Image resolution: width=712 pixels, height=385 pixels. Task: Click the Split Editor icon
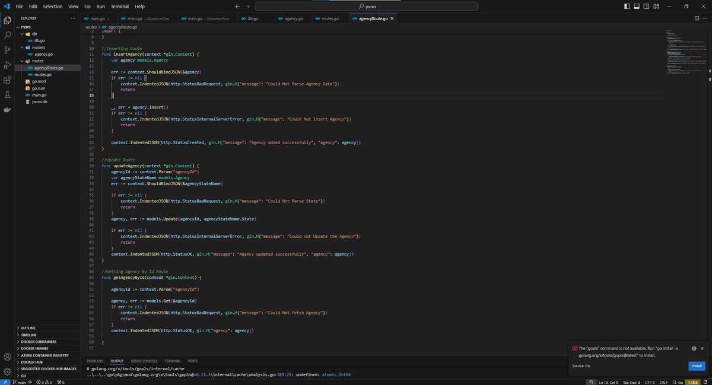[x=697, y=18]
